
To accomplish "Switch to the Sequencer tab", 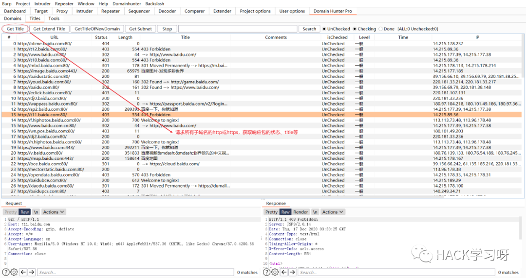I will point(139,11).
